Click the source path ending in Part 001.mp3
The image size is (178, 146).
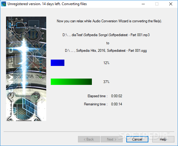[106, 35]
